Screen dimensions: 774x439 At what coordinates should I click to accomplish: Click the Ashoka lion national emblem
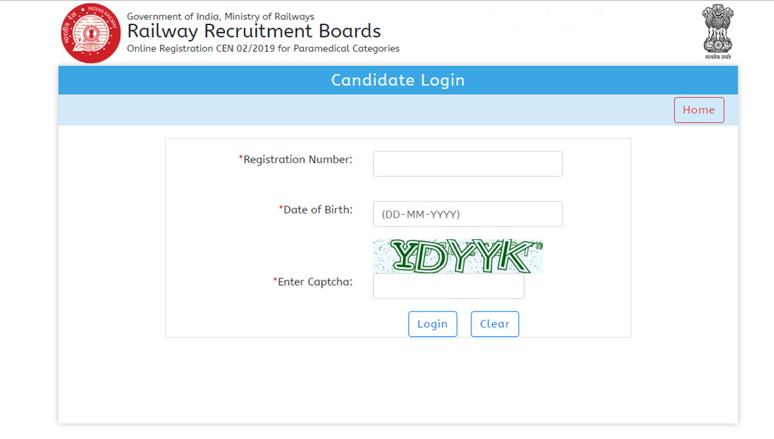point(717,28)
